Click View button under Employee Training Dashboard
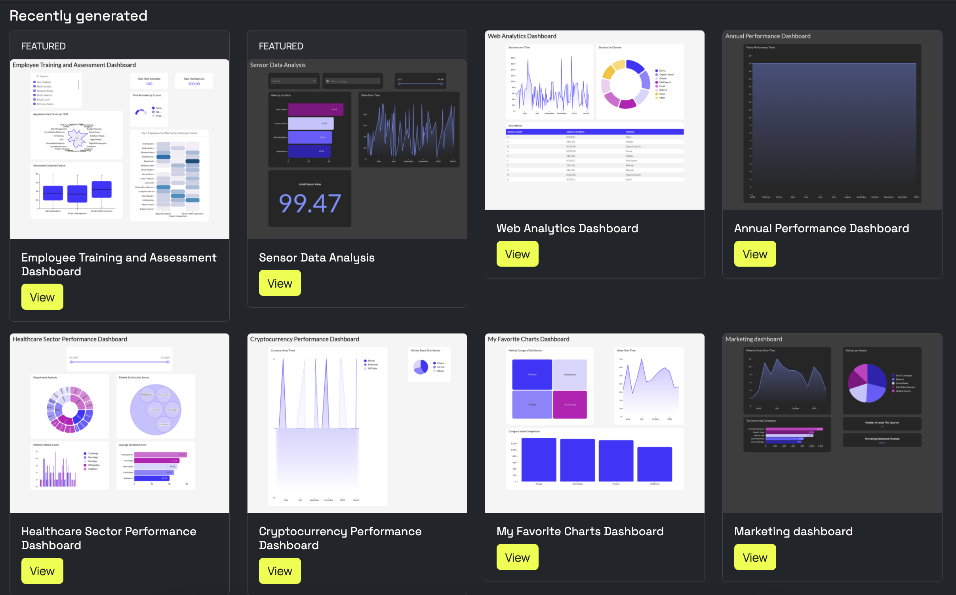Viewport: 956px width, 595px height. point(42,297)
